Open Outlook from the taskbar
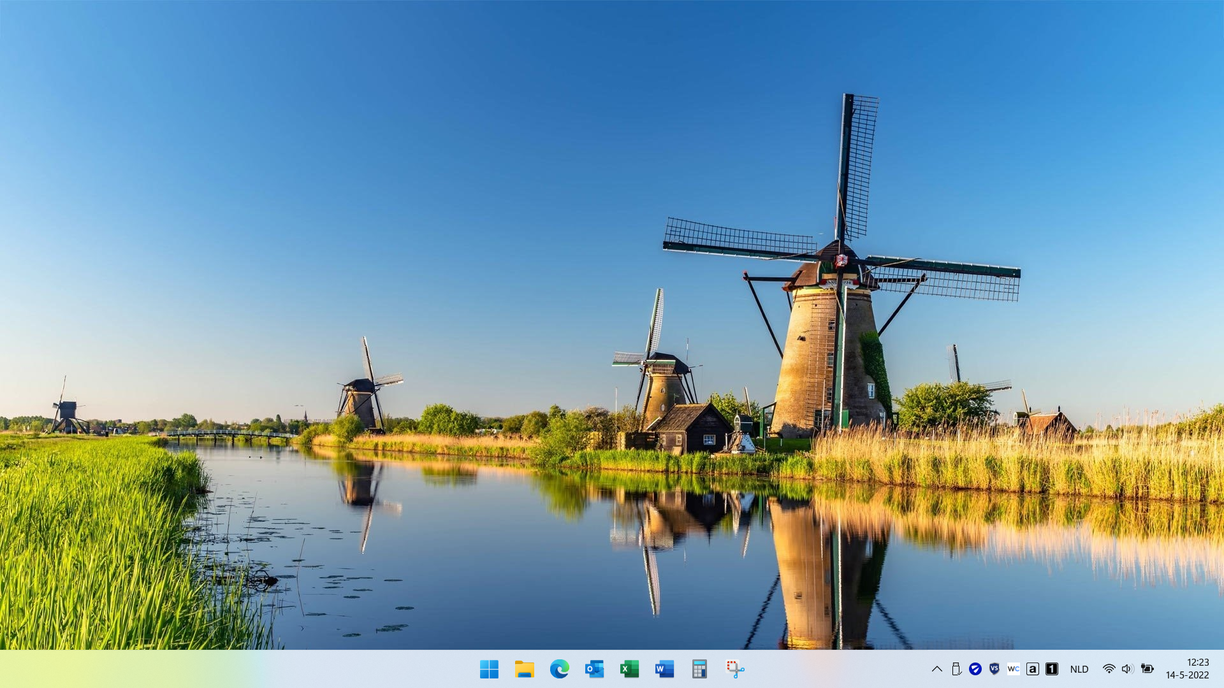 coord(594,669)
